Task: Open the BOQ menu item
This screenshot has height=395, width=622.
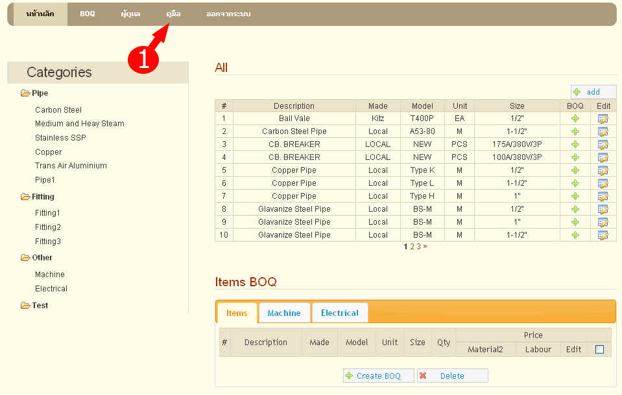Action: coord(88,14)
